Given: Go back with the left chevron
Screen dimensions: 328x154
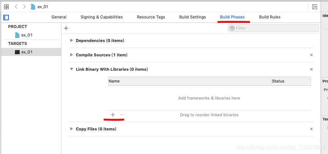Looking at the screenshot, I should pos(16,7).
